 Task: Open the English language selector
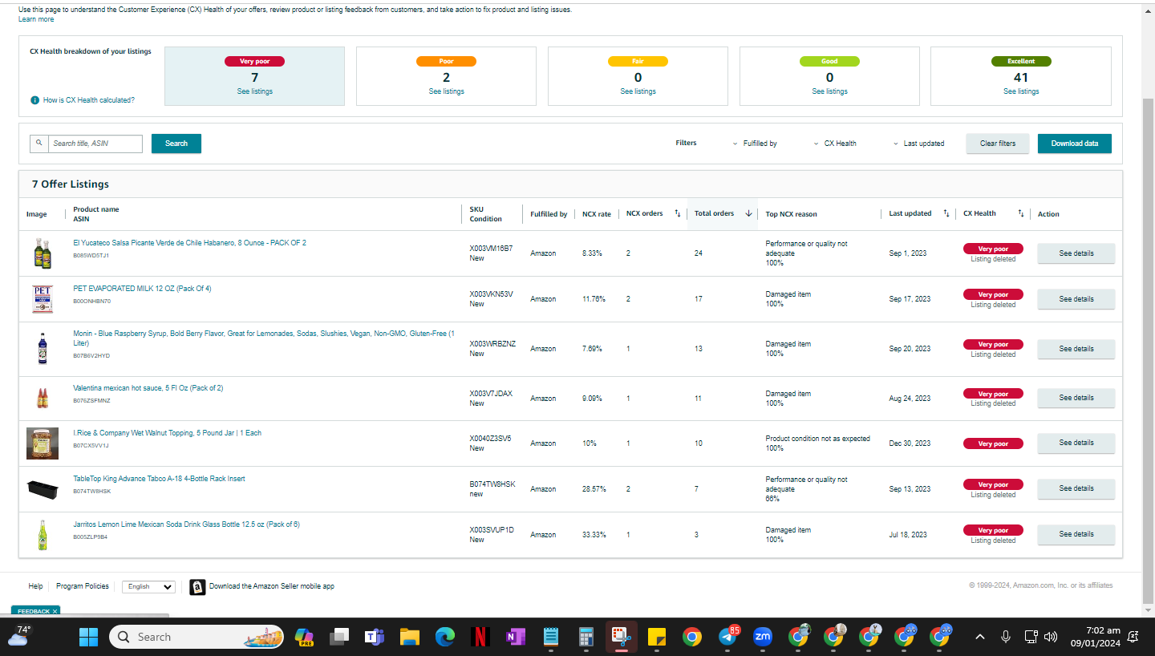(x=148, y=586)
